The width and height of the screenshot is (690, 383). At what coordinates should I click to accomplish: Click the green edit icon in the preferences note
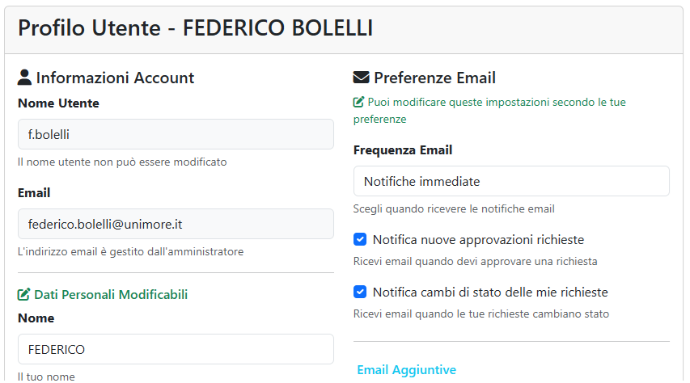(x=358, y=103)
